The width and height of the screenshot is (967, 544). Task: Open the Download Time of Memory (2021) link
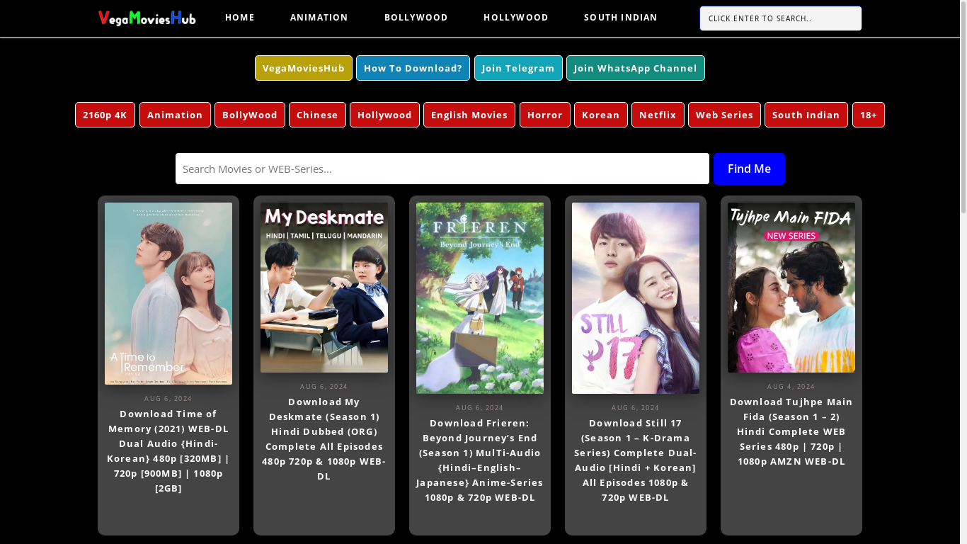tap(168, 451)
